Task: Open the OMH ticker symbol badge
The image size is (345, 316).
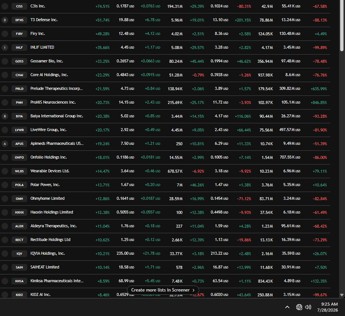Action: [x=19, y=199]
